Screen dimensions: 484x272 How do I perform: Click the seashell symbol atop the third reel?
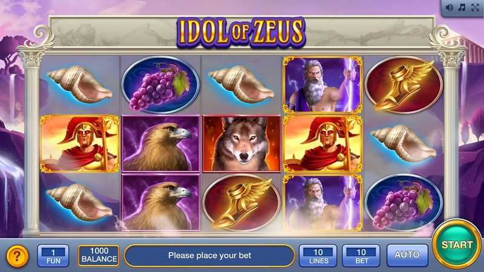(x=241, y=84)
